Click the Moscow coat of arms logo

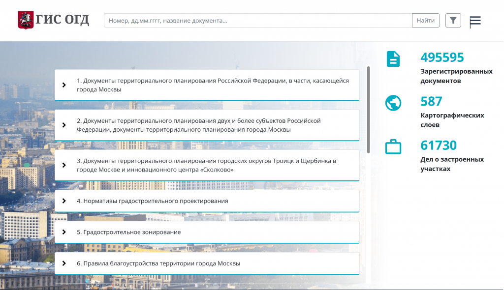[26, 20]
